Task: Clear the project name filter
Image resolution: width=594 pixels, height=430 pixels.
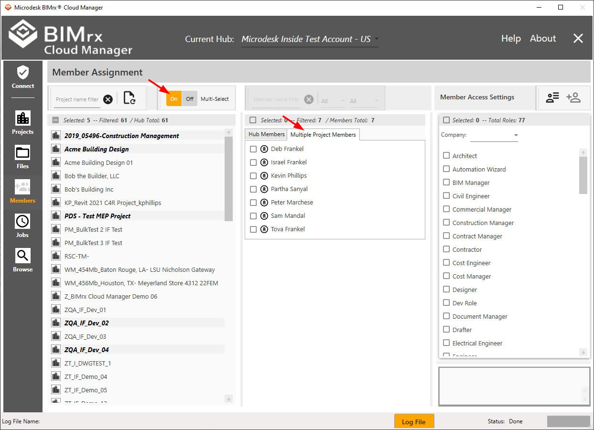Action: pyautogui.click(x=108, y=99)
